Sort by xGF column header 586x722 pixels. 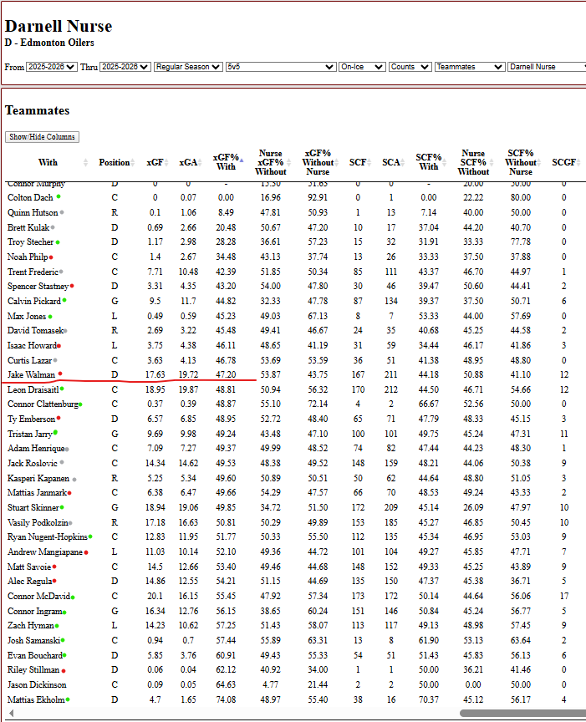click(x=155, y=162)
